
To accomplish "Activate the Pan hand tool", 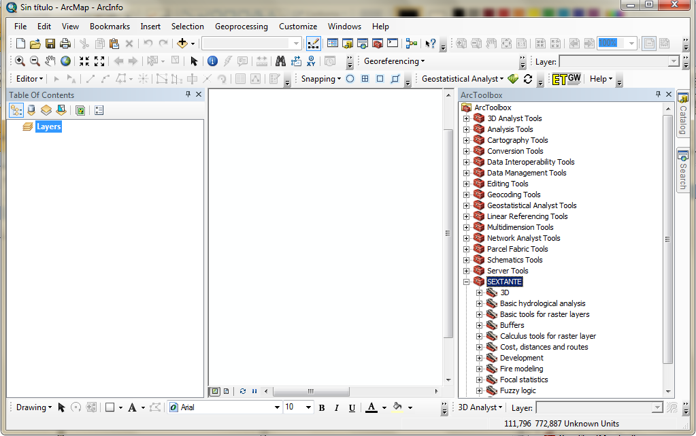I will [50, 61].
